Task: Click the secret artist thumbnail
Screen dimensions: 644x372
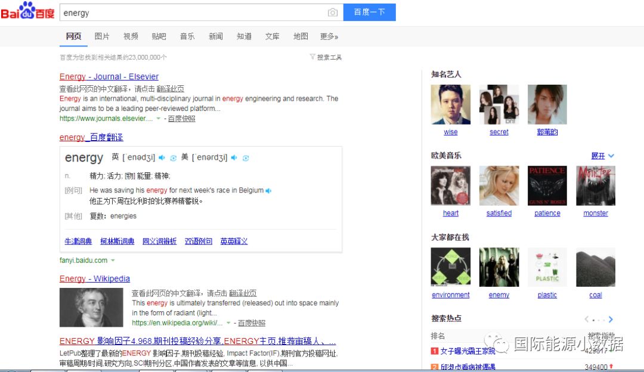Action: tap(499, 104)
